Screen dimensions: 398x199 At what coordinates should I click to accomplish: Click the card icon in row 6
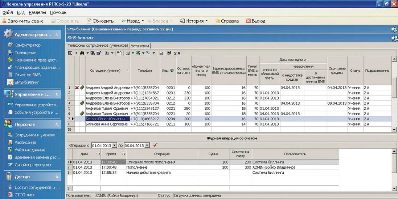82,114
